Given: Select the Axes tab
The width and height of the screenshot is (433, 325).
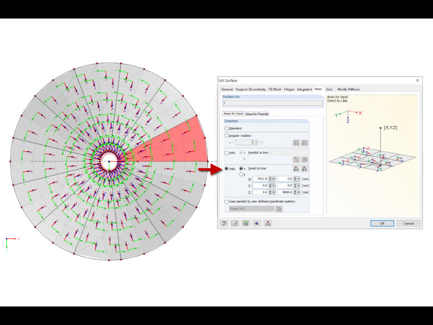Looking at the screenshot, I should click(318, 89).
